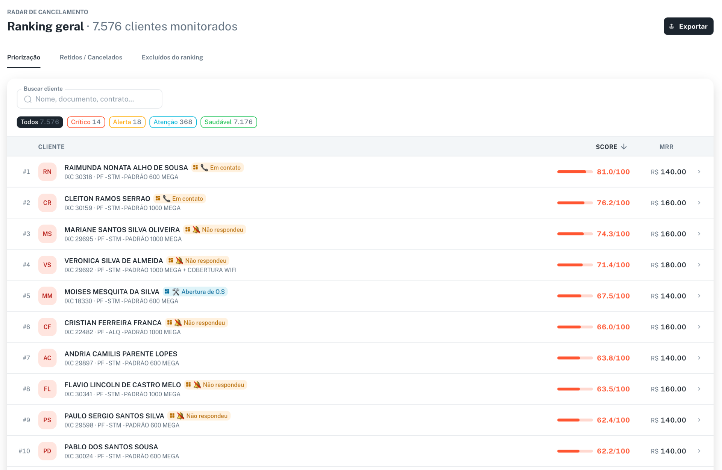The height and width of the screenshot is (470, 722).
Task: Click the score bar for 81.0/100
Action: tap(575, 172)
